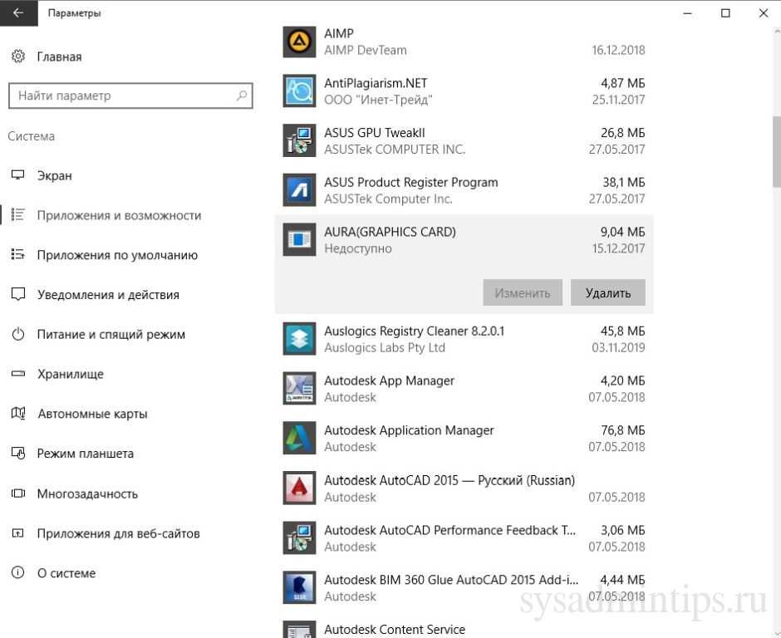Maximize the Параметры window
This screenshot has width=781, height=638.
725,13
